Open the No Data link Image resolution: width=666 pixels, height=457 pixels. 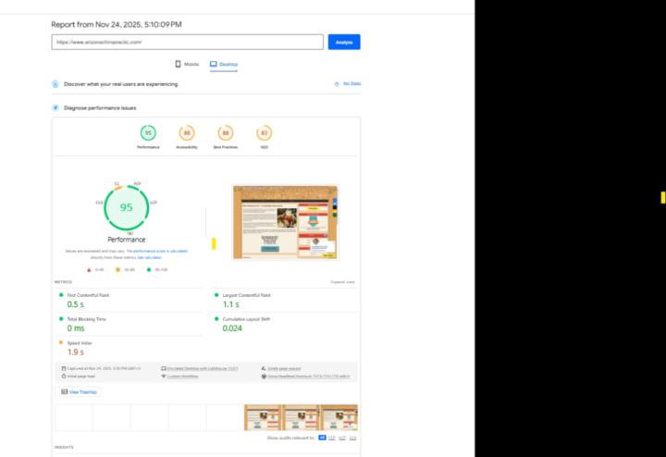point(351,83)
